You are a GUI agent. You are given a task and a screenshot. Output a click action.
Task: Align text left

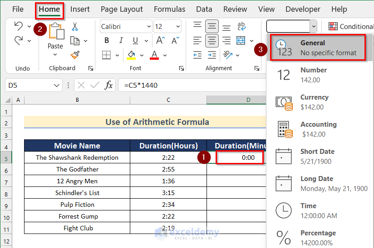point(197,41)
